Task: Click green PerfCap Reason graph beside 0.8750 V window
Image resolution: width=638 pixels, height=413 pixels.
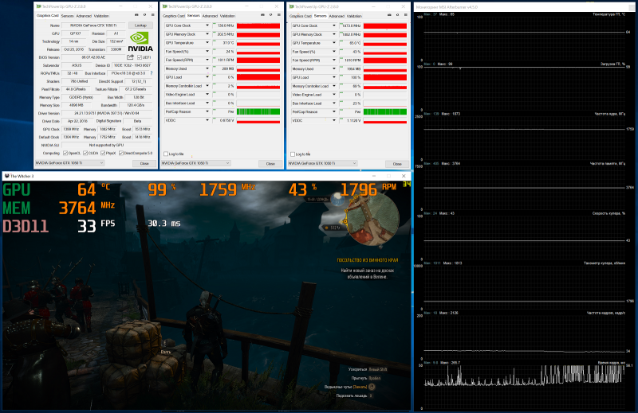Action: [x=258, y=111]
